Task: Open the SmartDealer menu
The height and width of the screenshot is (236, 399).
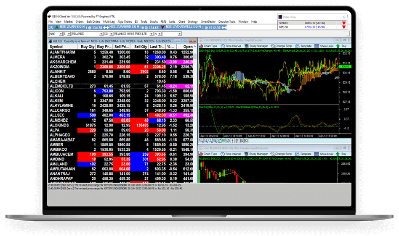Action: pos(208,22)
